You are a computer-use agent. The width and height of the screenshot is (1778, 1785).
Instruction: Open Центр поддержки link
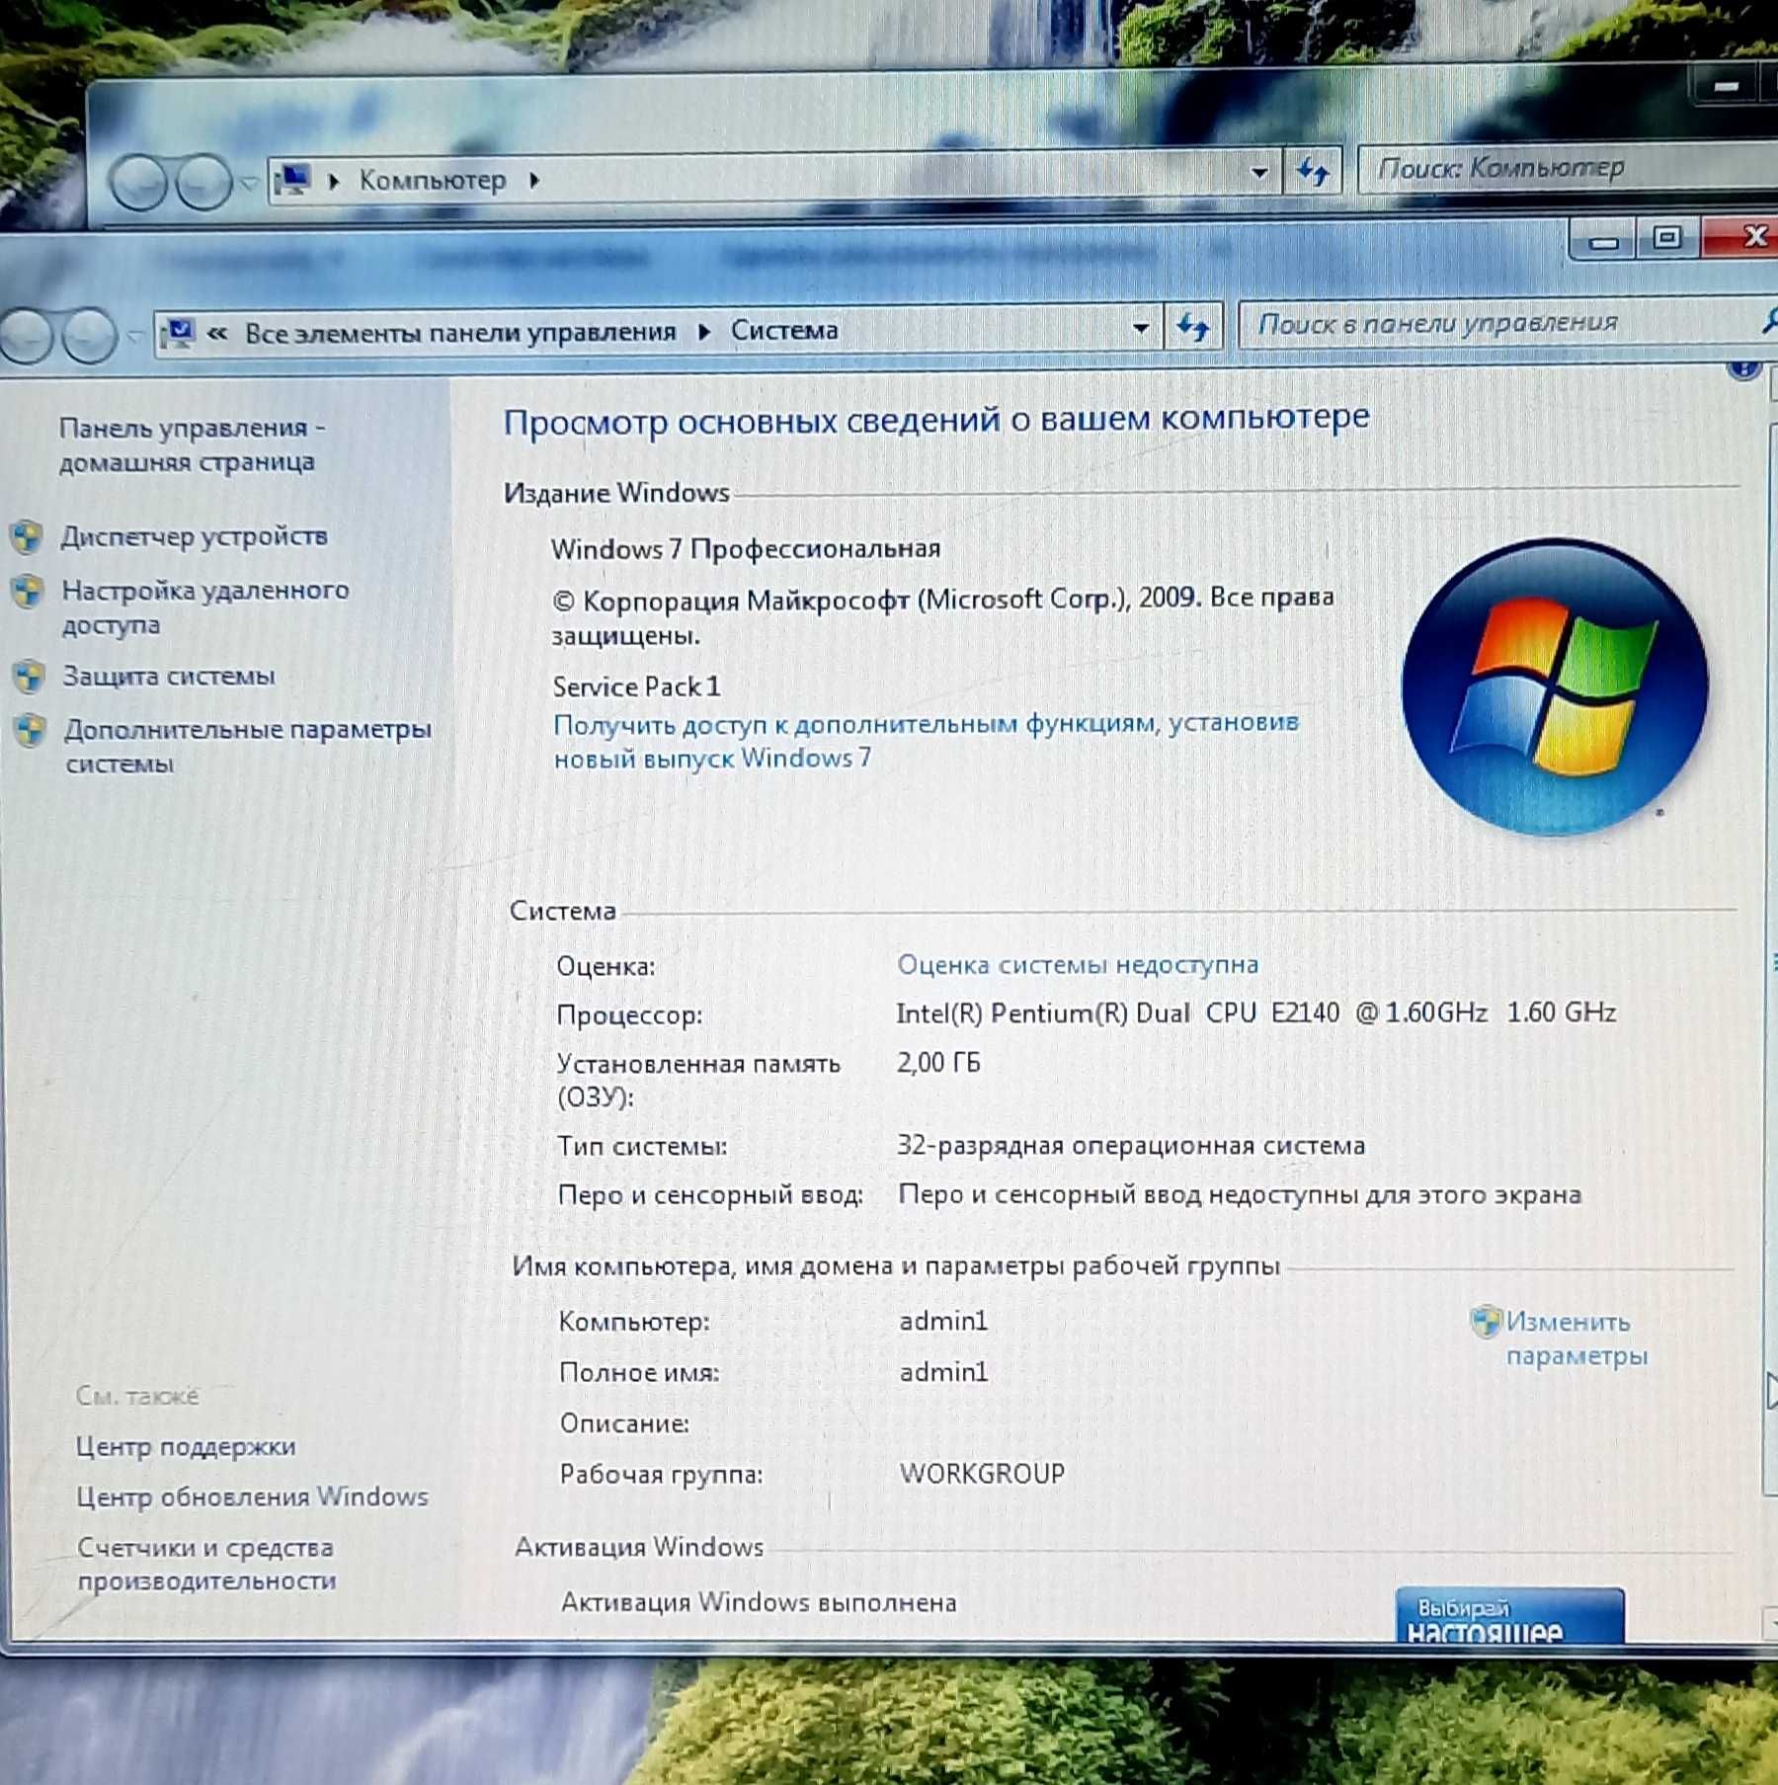186,1446
